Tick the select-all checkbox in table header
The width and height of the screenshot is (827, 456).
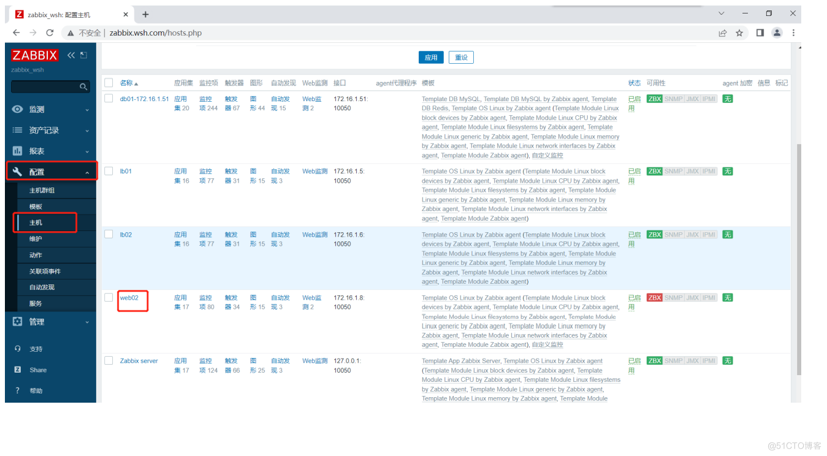pos(109,83)
